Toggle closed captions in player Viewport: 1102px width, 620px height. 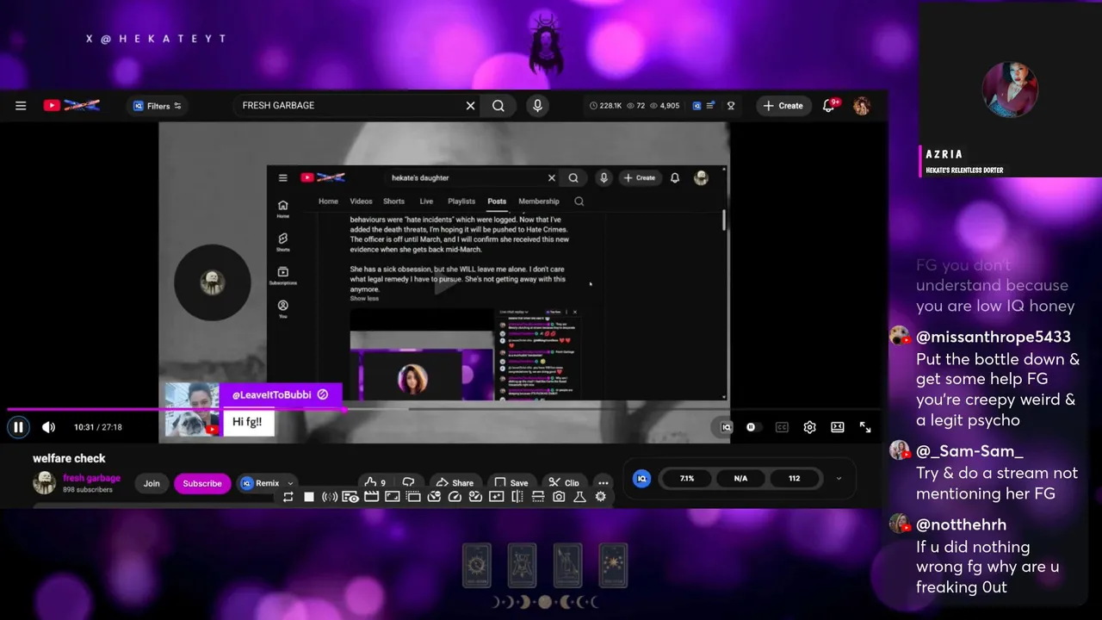coord(782,427)
